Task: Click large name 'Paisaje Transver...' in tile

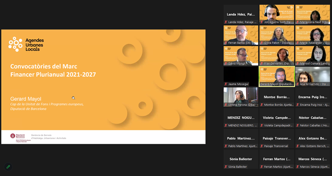Action: [x=277, y=139]
